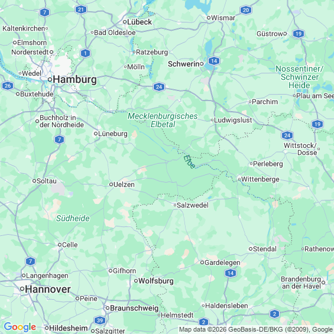Click the Mecklenburgisches Elbetal park label
This screenshot has height=334, width=334.
point(163,120)
